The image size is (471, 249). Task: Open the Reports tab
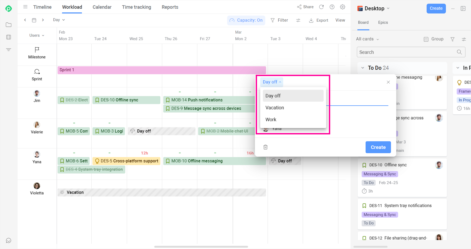point(170,7)
